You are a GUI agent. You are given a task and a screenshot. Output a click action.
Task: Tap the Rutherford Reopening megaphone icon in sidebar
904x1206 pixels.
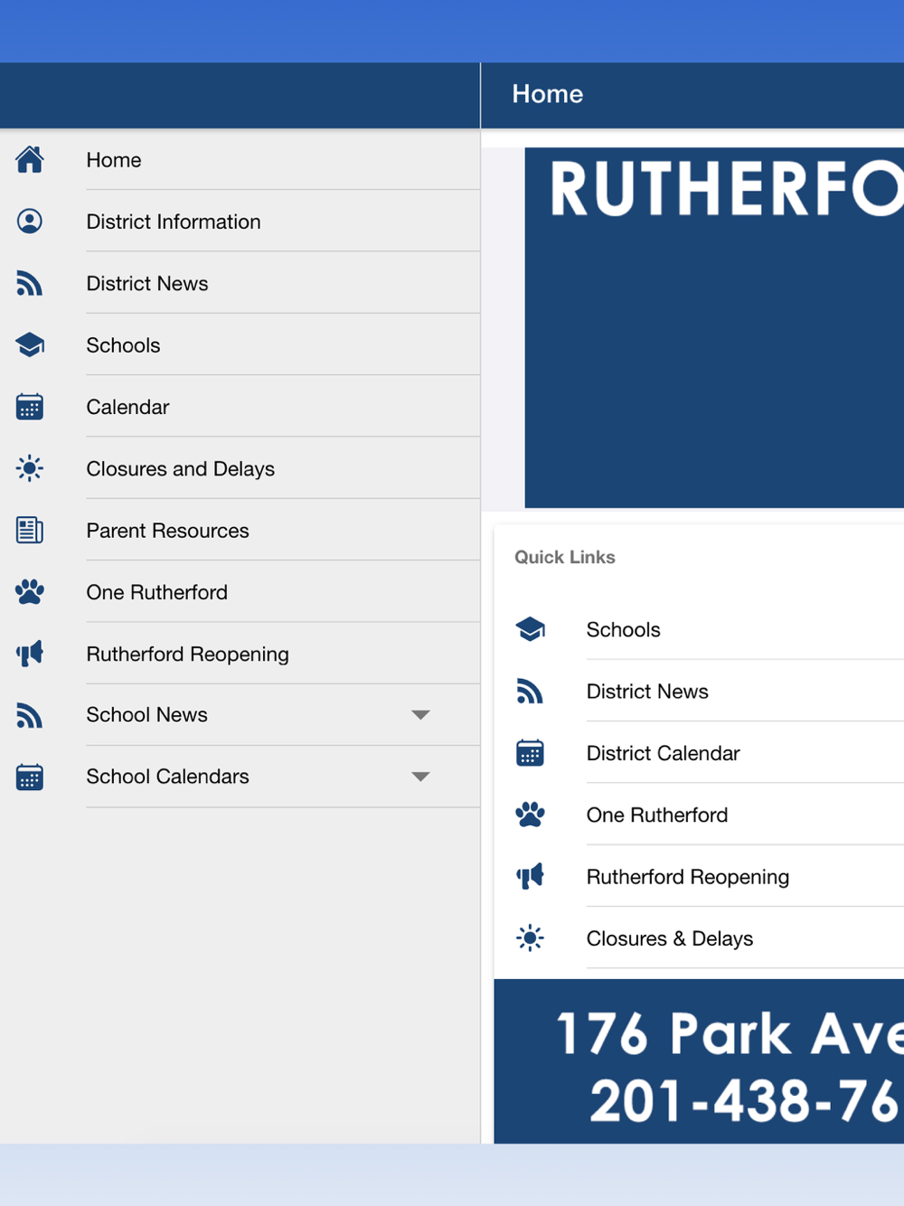point(30,654)
